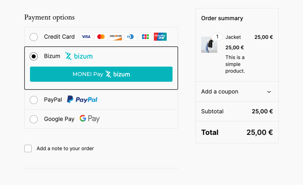This screenshot has width=303, height=185.
Task: Click the Jacket product thumbnail
Action: (209, 45)
